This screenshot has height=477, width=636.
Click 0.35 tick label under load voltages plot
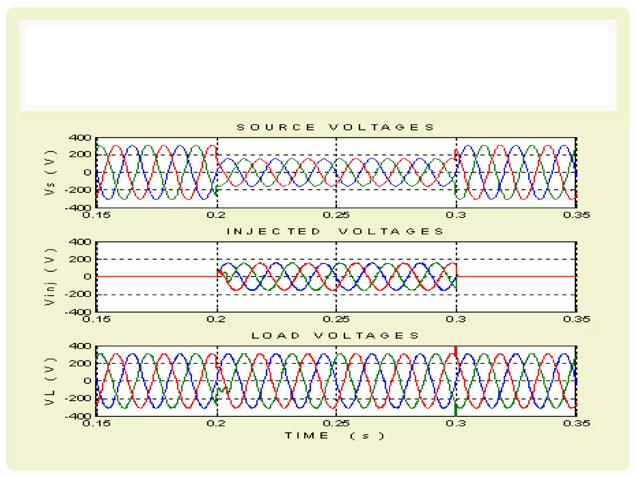(x=576, y=423)
